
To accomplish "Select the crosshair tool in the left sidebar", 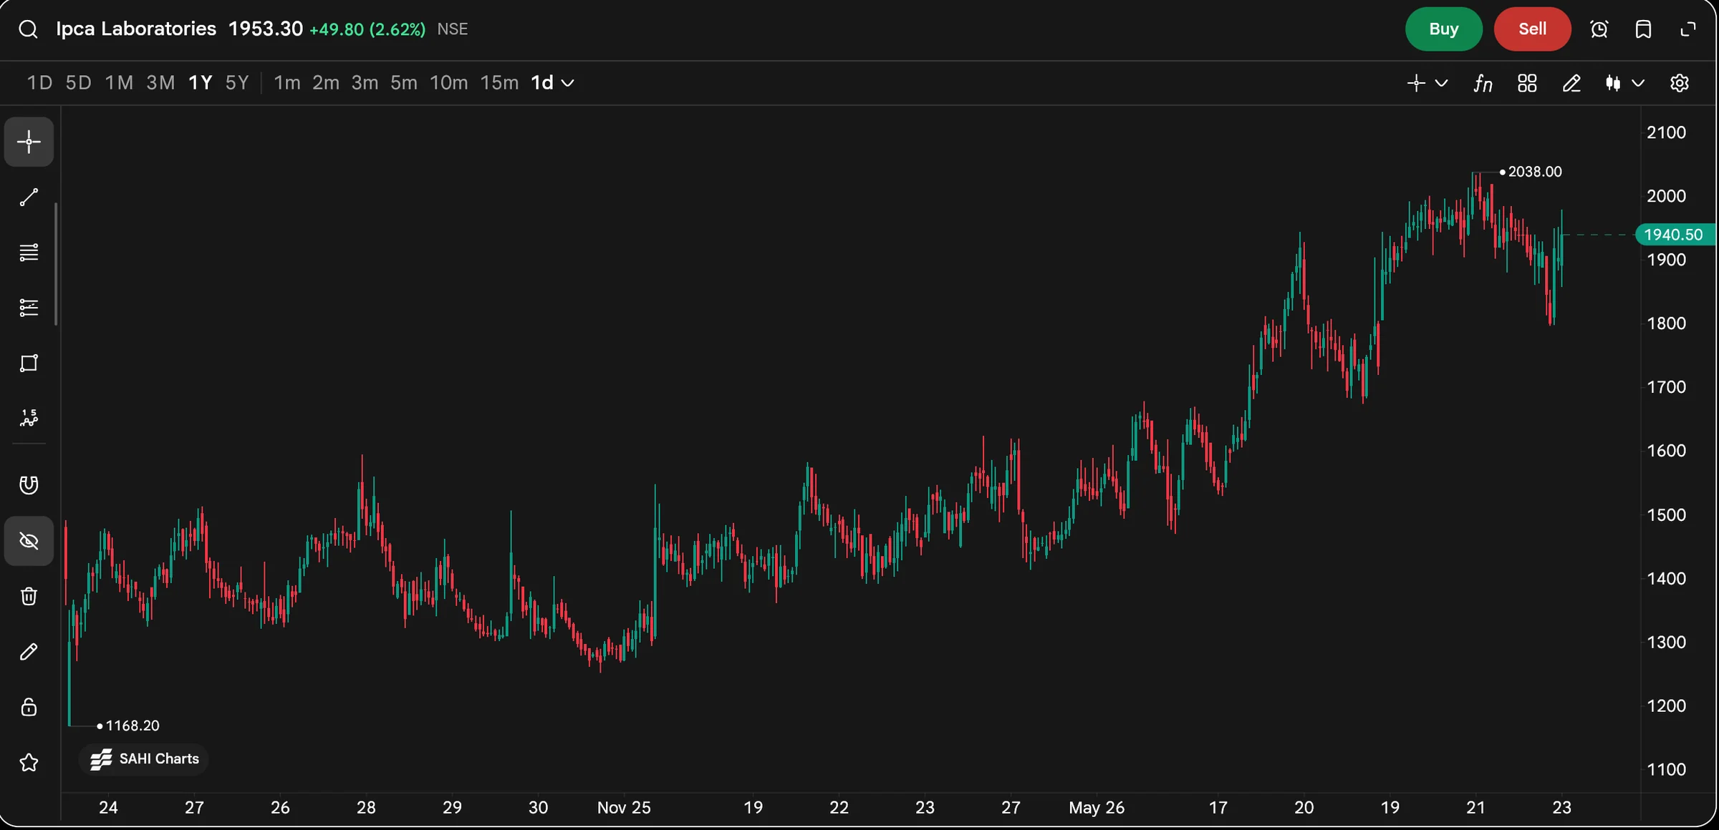I will click(29, 142).
